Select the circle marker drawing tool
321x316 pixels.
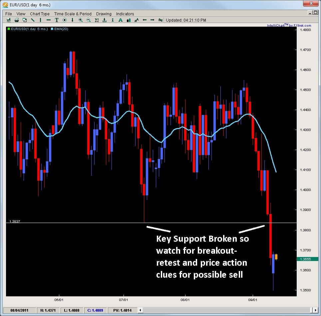click(65, 20)
